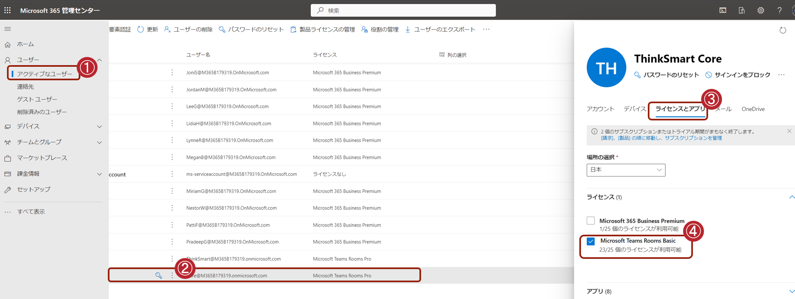Viewport: 795px width, 299px height.
Task: Click the refresh icon in details panel
Action: pyautogui.click(x=783, y=30)
